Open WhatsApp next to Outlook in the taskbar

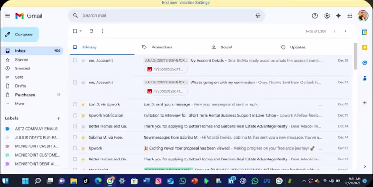[x=182, y=181]
